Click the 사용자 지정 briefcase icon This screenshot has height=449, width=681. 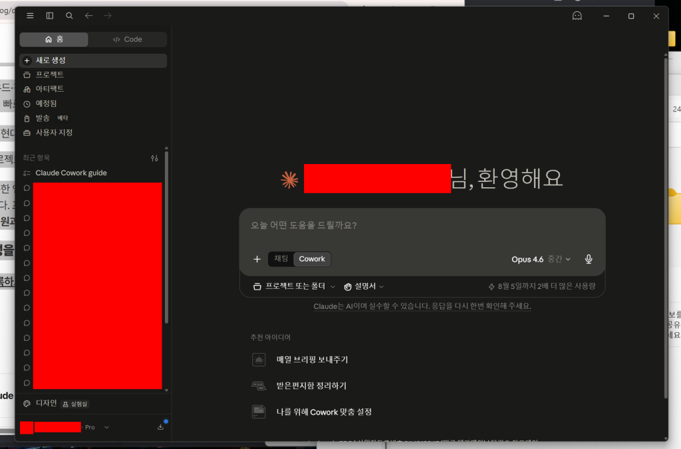point(27,133)
